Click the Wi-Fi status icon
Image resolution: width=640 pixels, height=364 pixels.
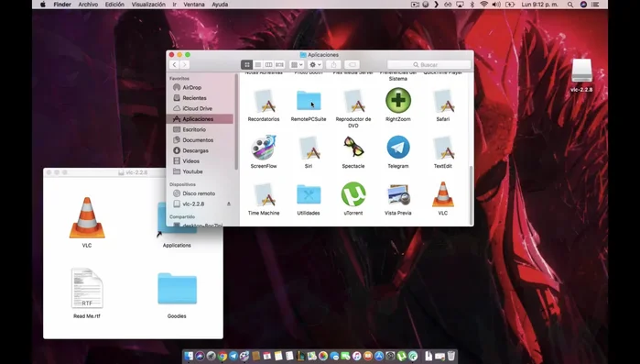tap(484, 5)
